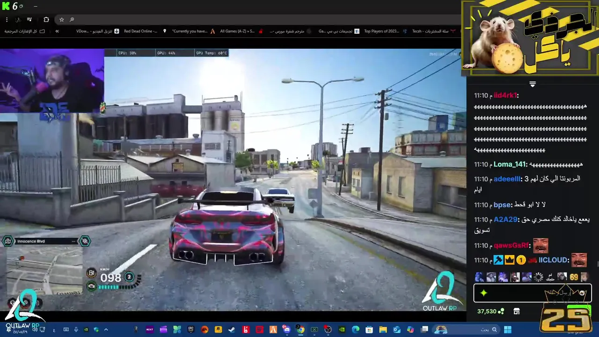Open Epic Games Launcher from taskbar
The width and height of the screenshot is (599, 337).
click(191, 330)
